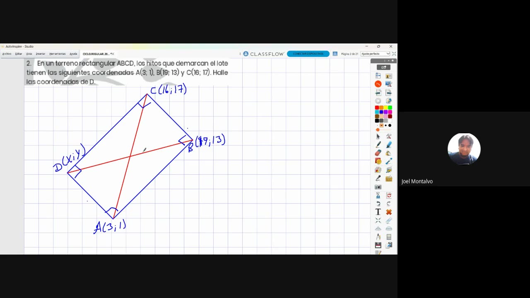Open the Tools wrench icon
The height and width of the screenshot is (298, 530).
coord(389,136)
